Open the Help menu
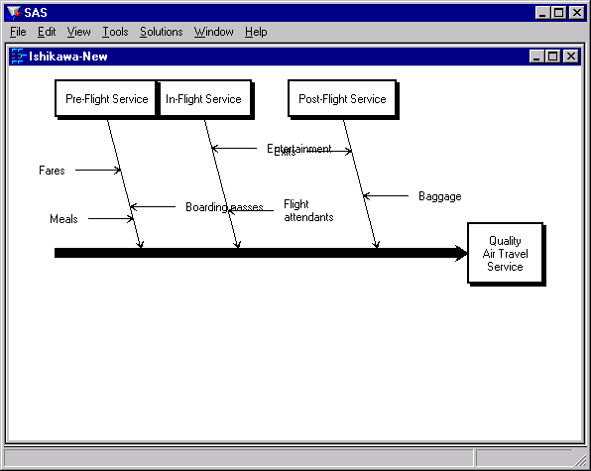Viewport: 591px width, 471px height. click(256, 32)
